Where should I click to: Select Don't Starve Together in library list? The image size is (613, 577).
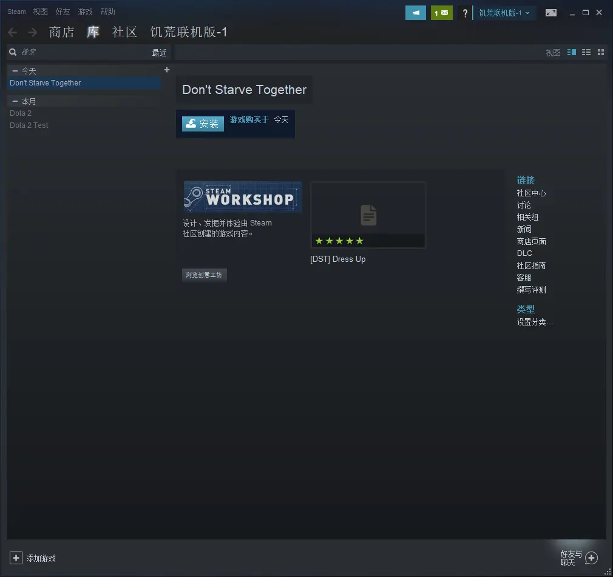[x=84, y=83]
